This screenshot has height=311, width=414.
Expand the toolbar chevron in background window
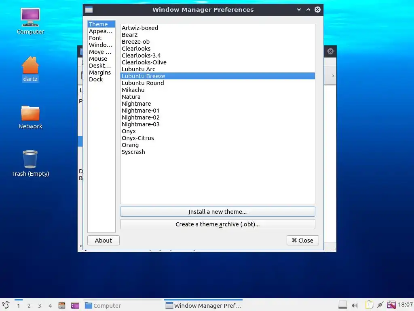point(333,76)
